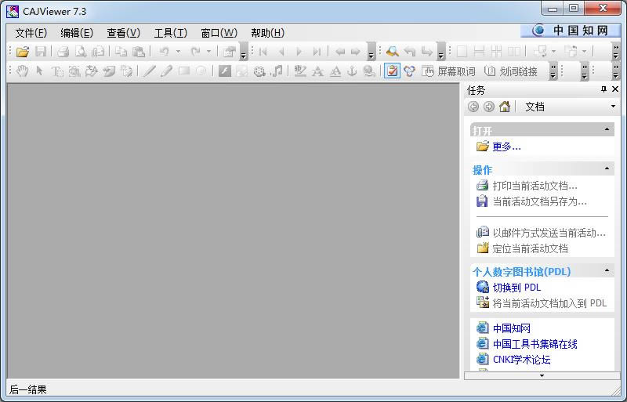The height and width of the screenshot is (402, 627).
Task: Click the Print Preview icon
Action: click(81, 51)
